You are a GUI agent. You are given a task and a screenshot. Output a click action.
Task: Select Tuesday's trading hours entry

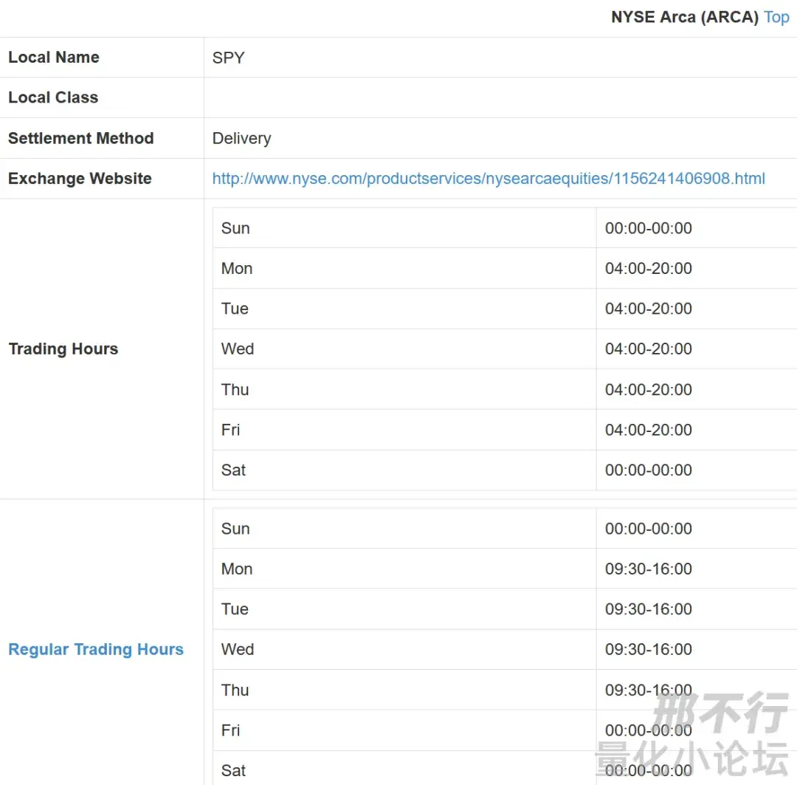pos(648,308)
